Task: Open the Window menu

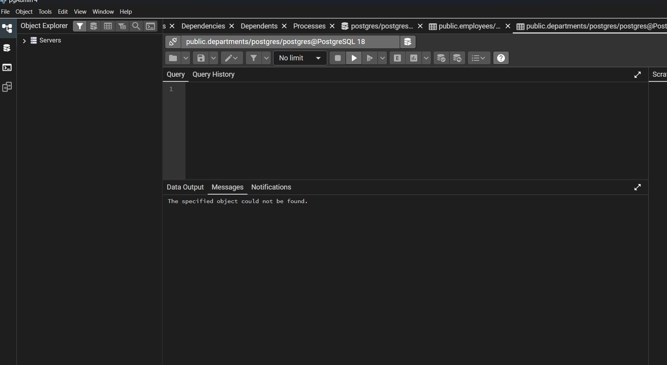Action: pos(103,12)
